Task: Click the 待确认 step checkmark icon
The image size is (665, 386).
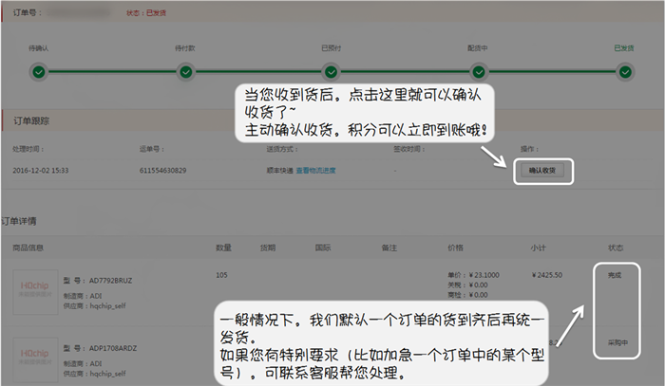Action: 39,71
